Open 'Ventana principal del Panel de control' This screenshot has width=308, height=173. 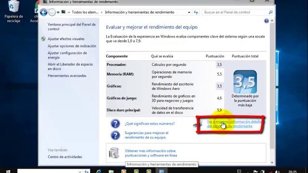point(72,27)
